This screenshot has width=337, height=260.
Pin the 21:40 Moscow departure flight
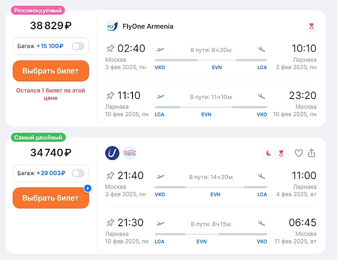110,175
